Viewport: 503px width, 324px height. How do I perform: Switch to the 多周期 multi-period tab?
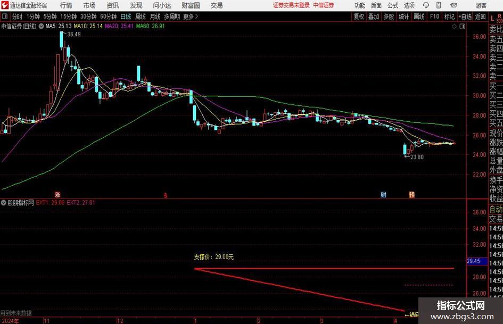tap(171, 16)
